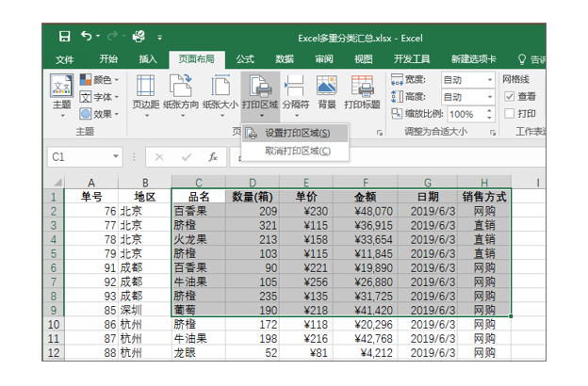Switch to the Formulas (公式) tab
This screenshot has width=588, height=386.
245,58
